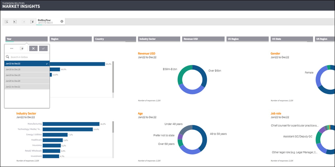Click listbox selection tool icon
Screen dimensions: 335x167
[22, 48]
